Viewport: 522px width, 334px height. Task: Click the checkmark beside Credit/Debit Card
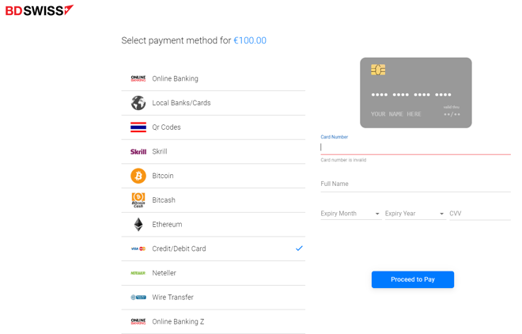pyautogui.click(x=299, y=249)
